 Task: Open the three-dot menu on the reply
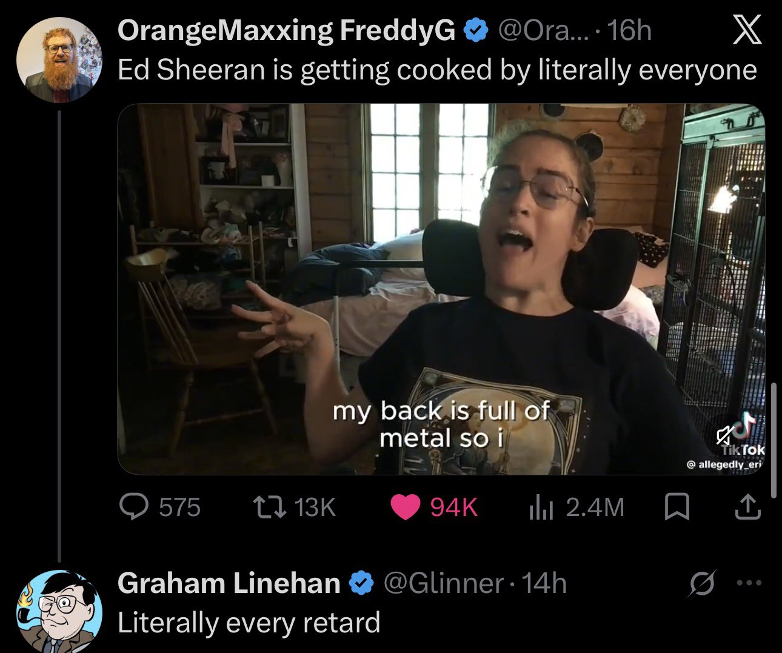click(748, 583)
